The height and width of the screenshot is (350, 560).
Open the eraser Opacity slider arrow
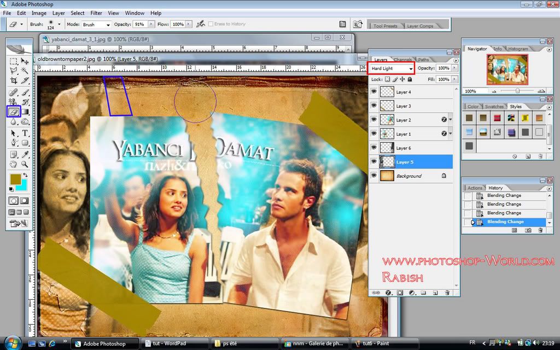pyautogui.click(x=151, y=24)
